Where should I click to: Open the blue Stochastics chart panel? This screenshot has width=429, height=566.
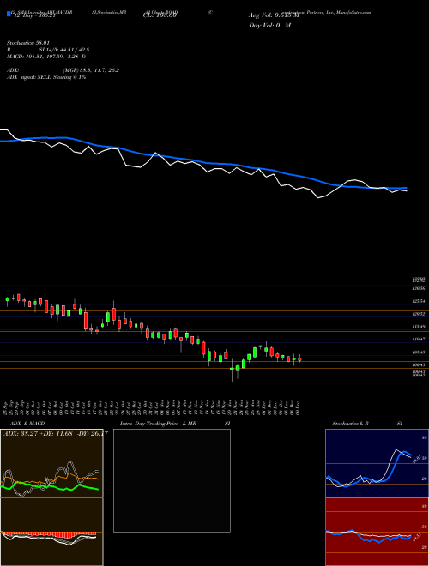click(377, 463)
